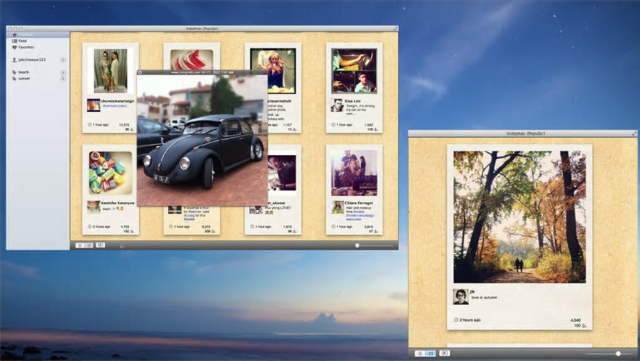The width and height of the screenshot is (640, 361).
Task: Switch main window to grid view
Action: (89, 245)
